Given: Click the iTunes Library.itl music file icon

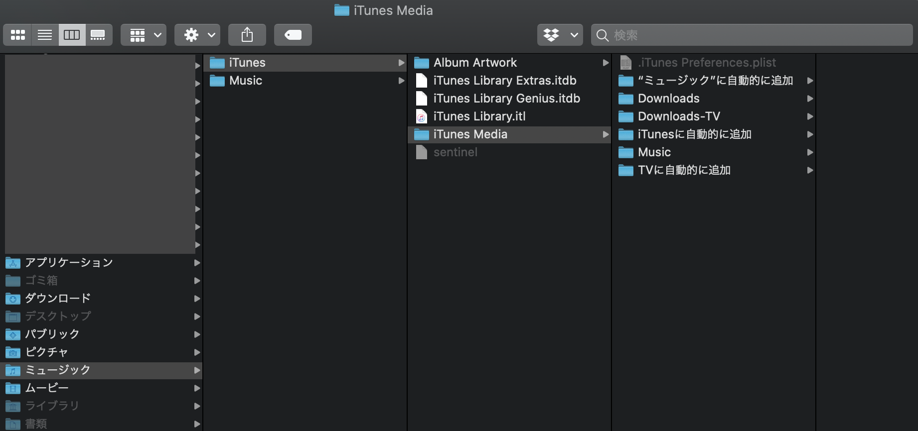Looking at the screenshot, I should click(422, 116).
